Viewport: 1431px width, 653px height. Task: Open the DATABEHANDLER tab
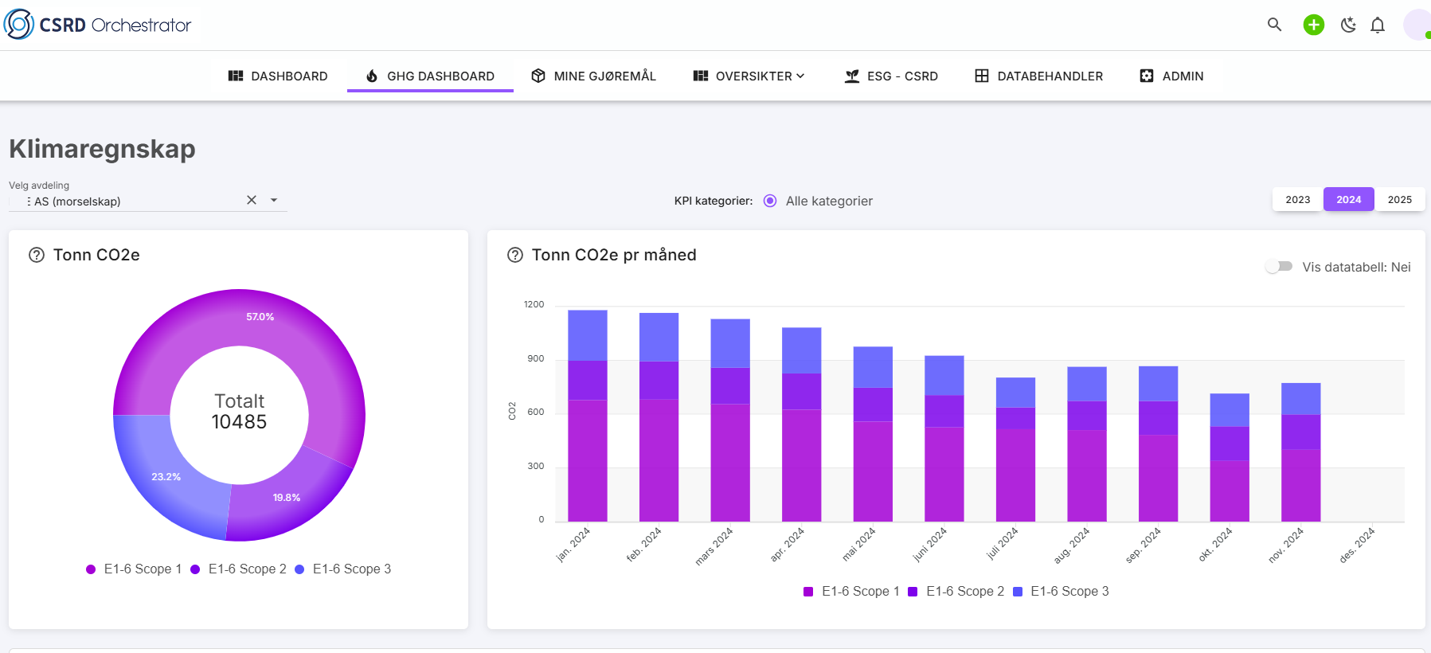click(1038, 76)
